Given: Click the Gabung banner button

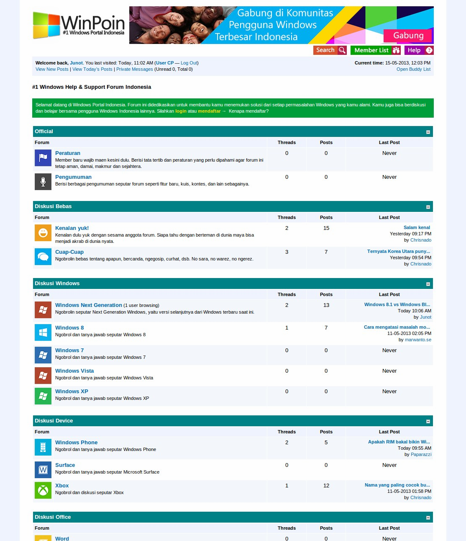Looking at the screenshot, I should (x=408, y=36).
